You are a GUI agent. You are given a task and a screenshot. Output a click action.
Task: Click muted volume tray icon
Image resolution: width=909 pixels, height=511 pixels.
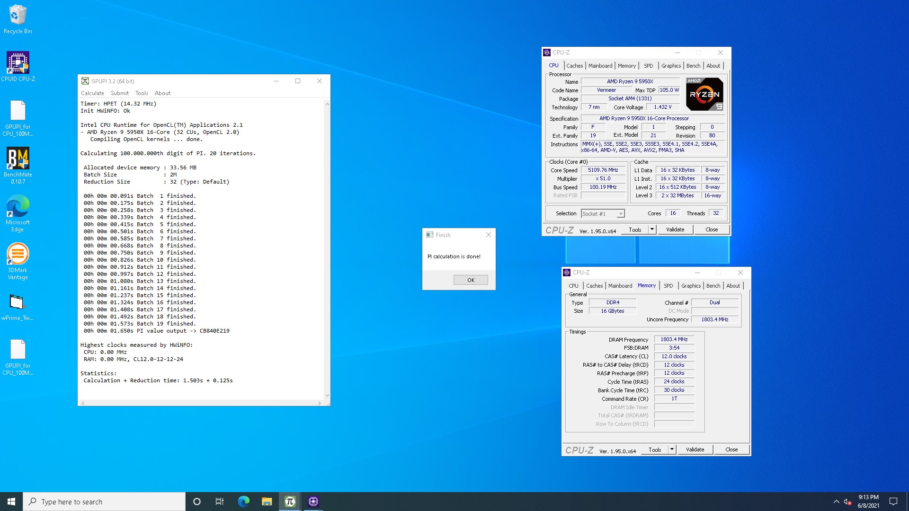point(847,502)
